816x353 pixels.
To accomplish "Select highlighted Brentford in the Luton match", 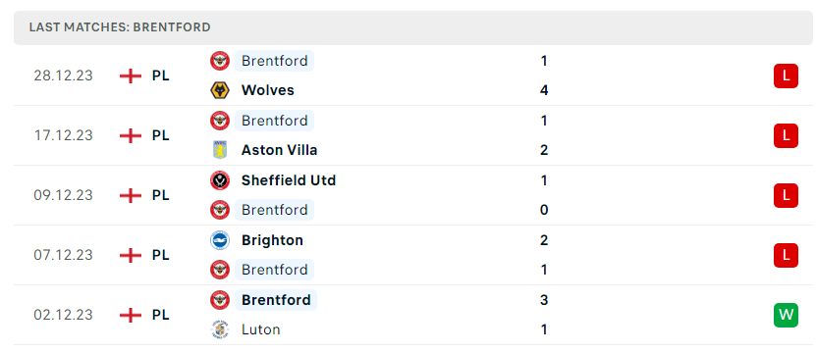I will (x=276, y=300).
